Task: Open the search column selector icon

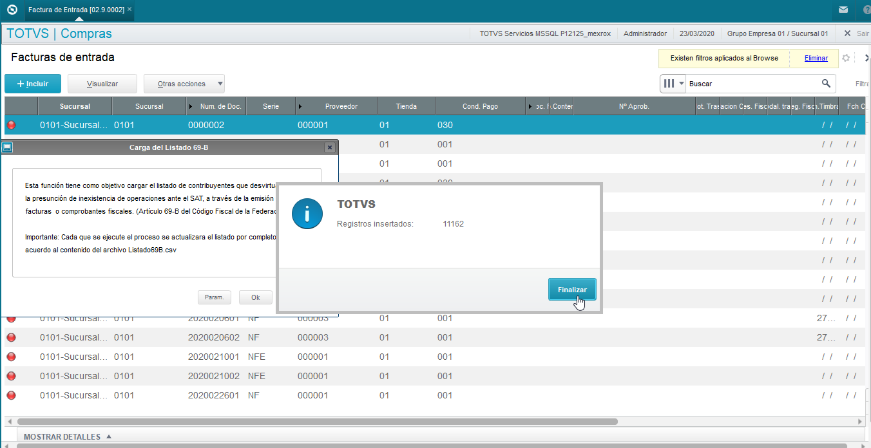Action: pyautogui.click(x=673, y=83)
